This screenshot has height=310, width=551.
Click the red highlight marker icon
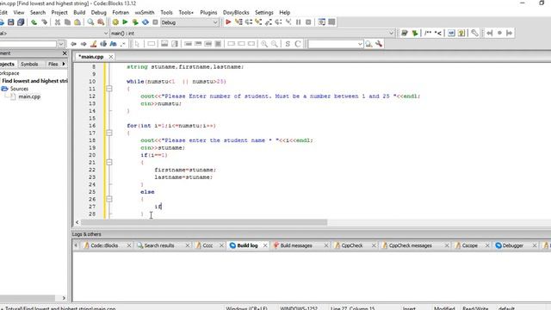[94, 44]
